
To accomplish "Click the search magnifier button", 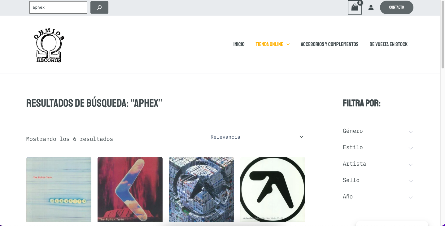I will point(99,7).
